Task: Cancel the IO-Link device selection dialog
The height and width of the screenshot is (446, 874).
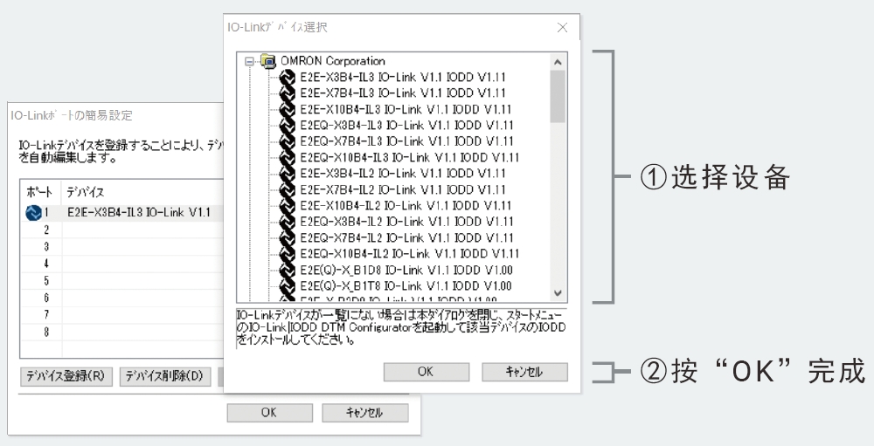Action: [x=524, y=372]
